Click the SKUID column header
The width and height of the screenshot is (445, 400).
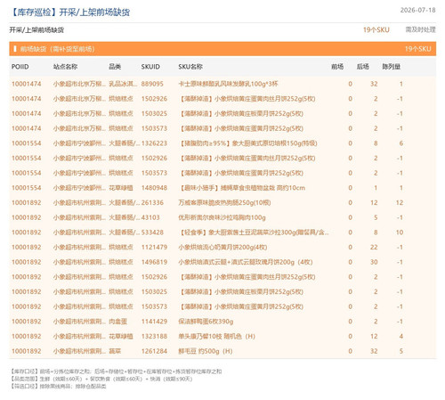tap(150, 67)
